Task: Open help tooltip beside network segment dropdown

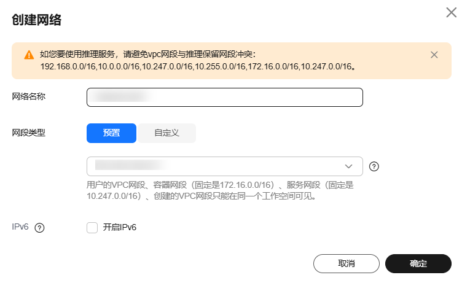Action: click(374, 166)
